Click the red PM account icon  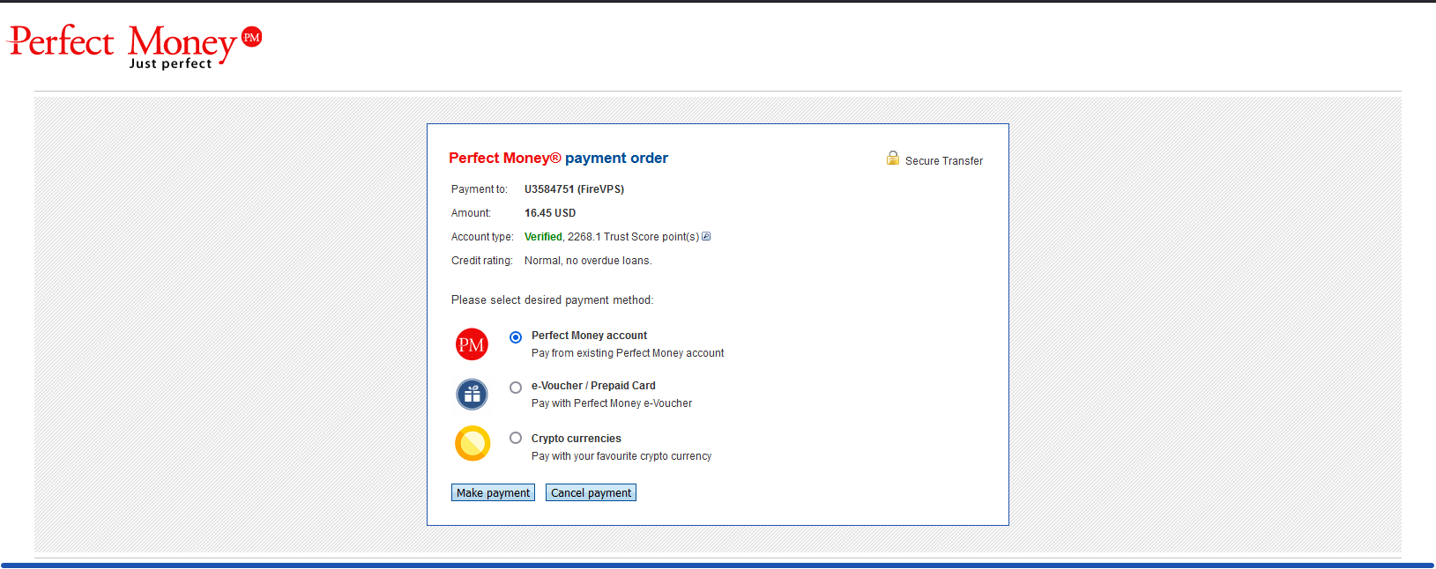pos(472,344)
